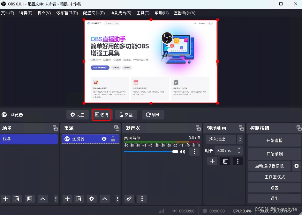Open 设置 in the controls panel
Image resolution: width=302 pixels, height=215 pixels.
(x=275, y=188)
